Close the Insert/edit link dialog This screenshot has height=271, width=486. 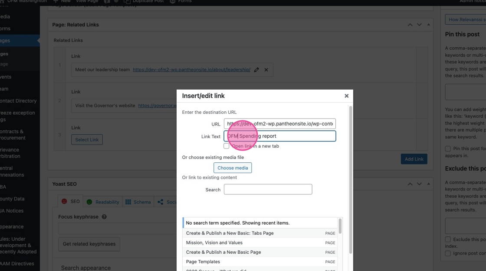point(346,96)
